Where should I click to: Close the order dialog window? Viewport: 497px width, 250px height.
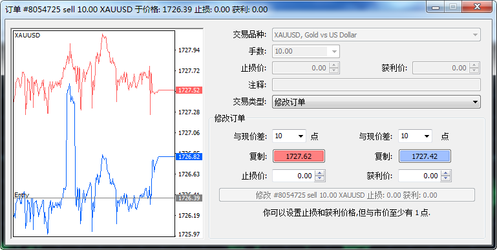pos(478,6)
